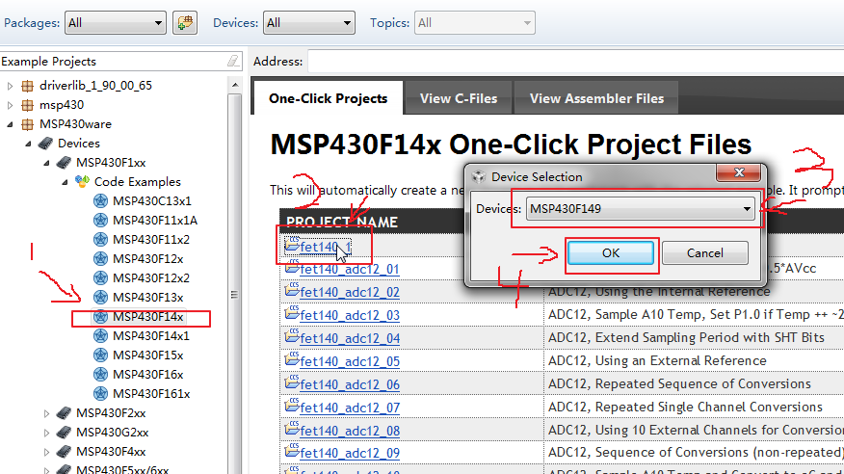Open the fet140_adc12_03 project link
844x474 pixels.
(x=350, y=315)
